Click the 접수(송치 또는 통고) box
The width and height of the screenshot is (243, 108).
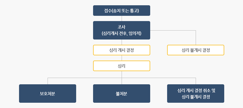pyautogui.click(x=122, y=11)
